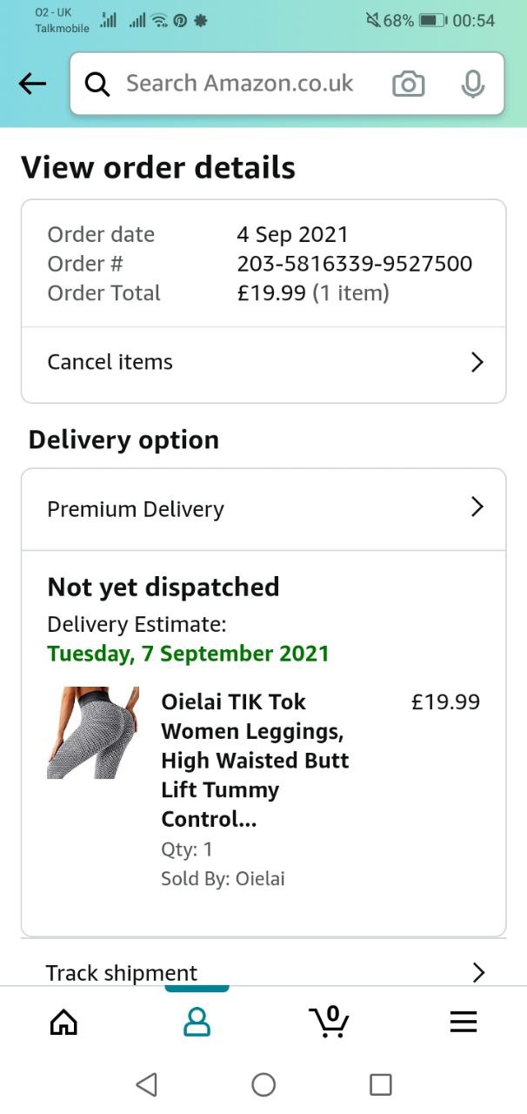Open the shopping basket

tap(330, 1022)
